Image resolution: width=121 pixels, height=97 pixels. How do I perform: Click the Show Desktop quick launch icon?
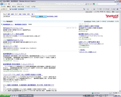[x=12, y=96]
